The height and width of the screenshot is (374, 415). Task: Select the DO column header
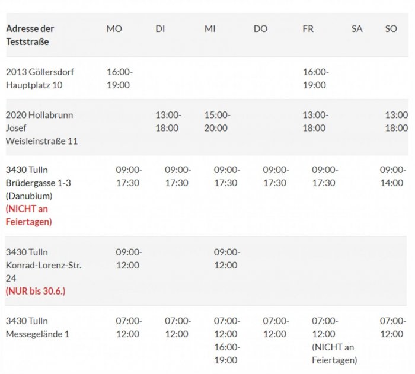pos(260,28)
